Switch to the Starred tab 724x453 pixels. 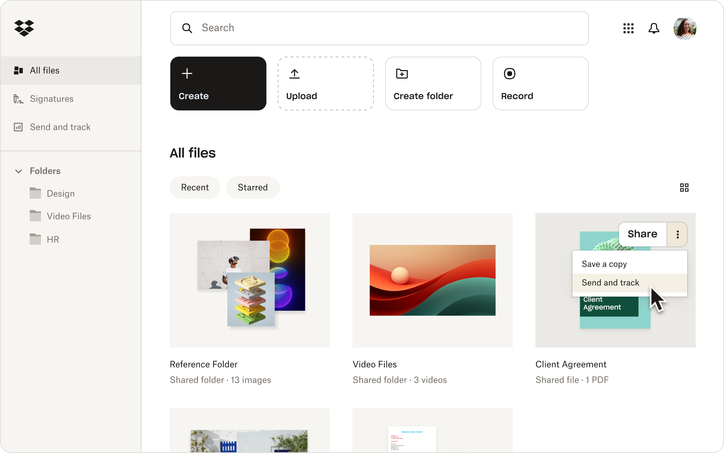[x=252, y=187]
